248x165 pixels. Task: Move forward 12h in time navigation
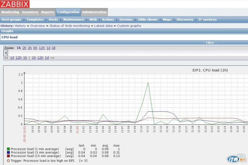(40, 58)
